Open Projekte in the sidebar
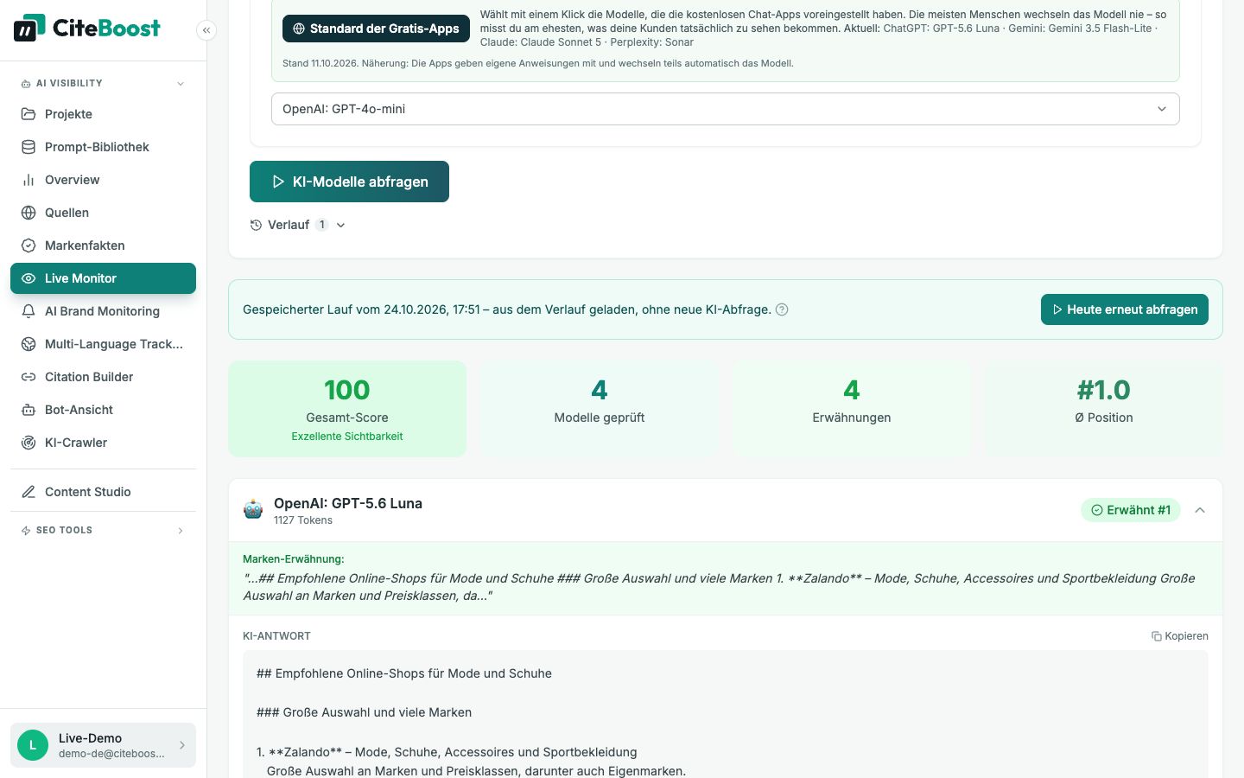This screenshot has height=778, width=1244. pos(103,114)
